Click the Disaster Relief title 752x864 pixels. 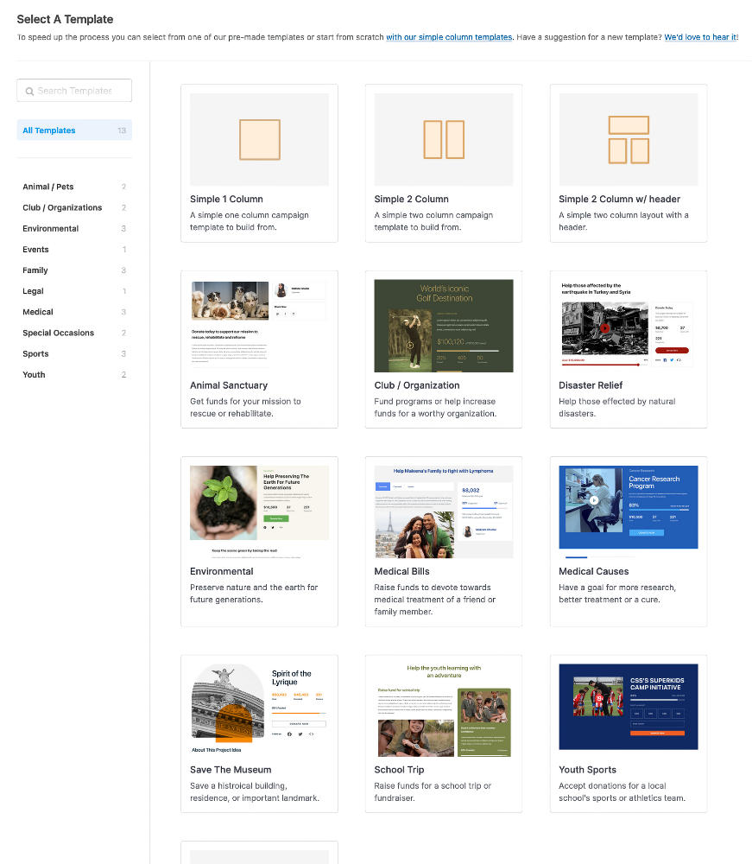coord(591,385)
